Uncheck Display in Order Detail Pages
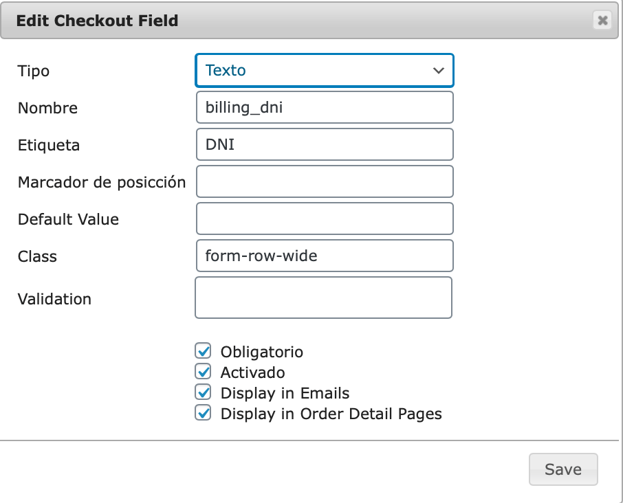The height and width of the screenshot is (503, 623). click(203, 413)
